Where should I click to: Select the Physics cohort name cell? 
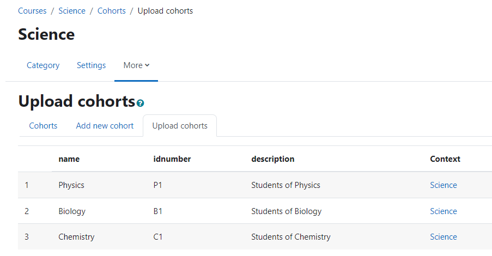[x=71, y=185]
